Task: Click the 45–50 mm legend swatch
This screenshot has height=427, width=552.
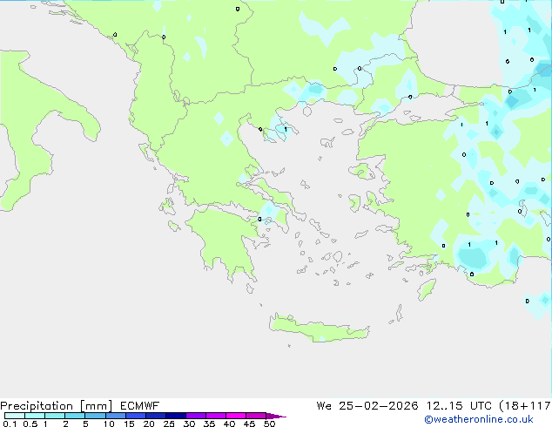Action: [256, 416]
